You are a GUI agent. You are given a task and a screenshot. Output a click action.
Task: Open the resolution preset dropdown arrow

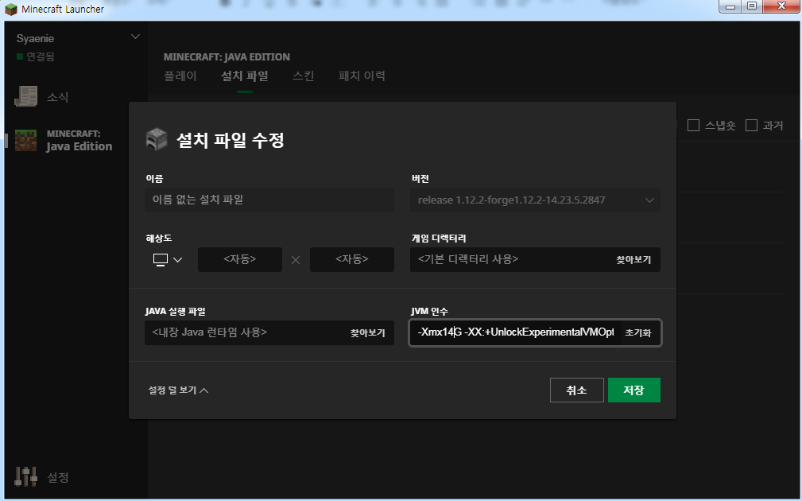[x=177, y=260]
